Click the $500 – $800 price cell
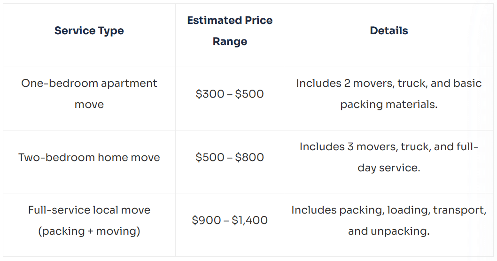 [230, 157]
